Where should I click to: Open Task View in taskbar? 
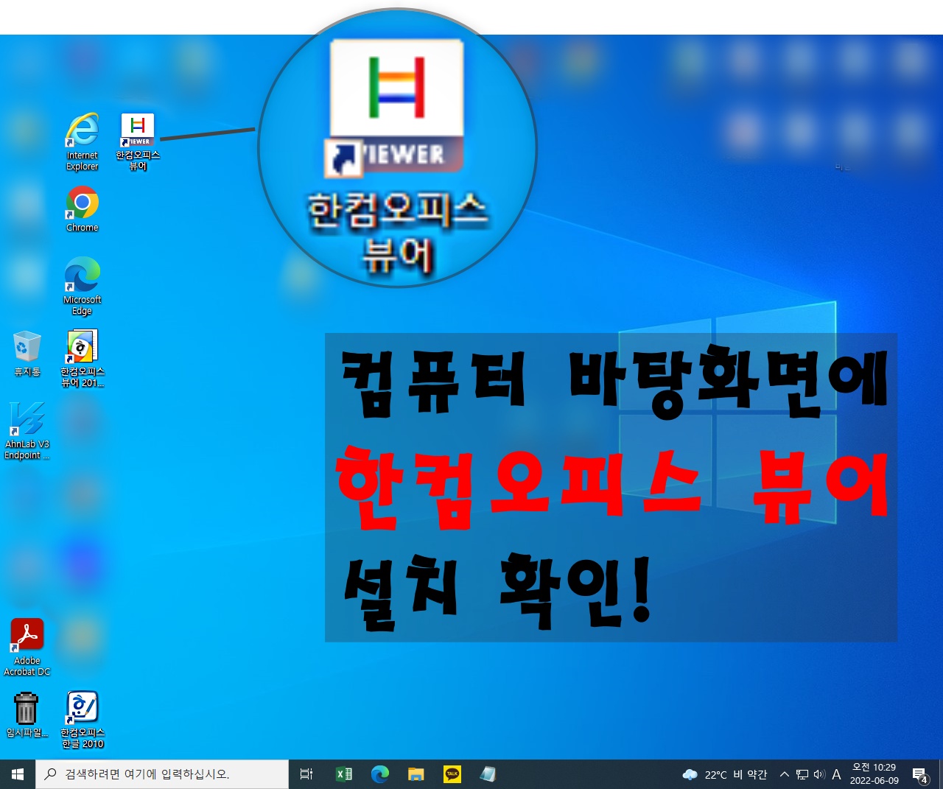coord(306,774)
